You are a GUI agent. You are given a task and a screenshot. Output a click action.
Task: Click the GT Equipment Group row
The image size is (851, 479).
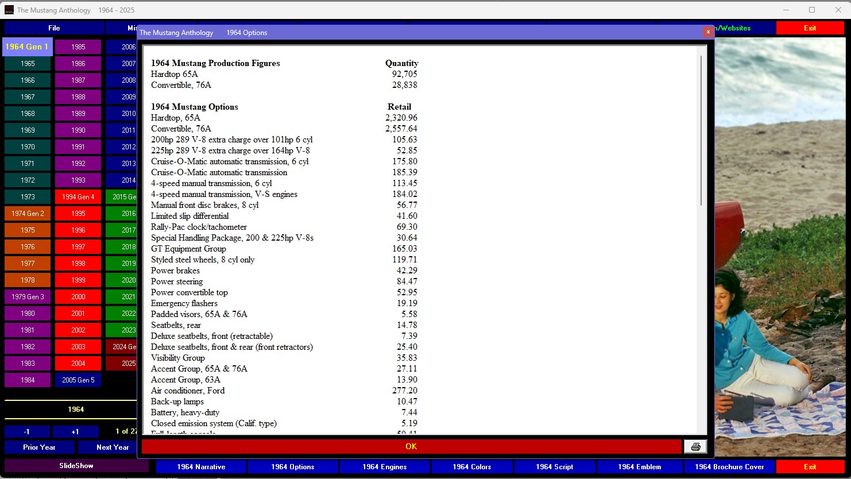(x=284, y=249)
